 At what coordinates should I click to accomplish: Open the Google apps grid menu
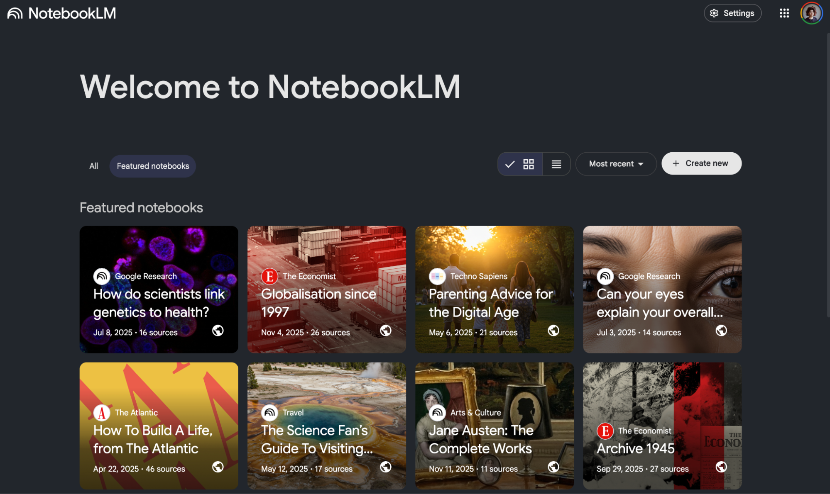point(784,13)
